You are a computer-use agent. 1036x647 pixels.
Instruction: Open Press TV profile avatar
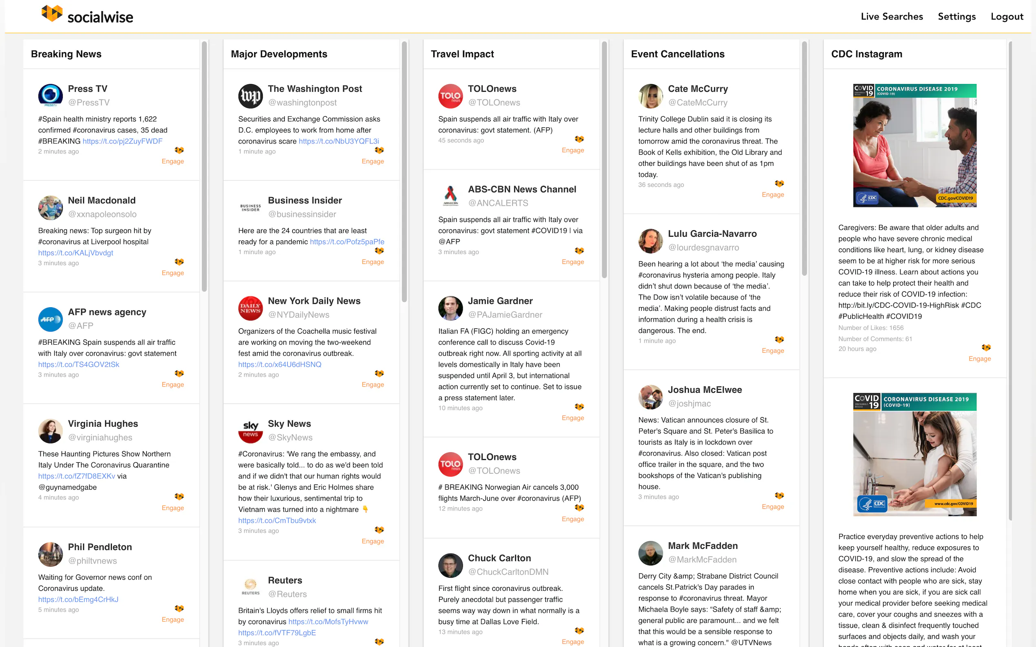(x=51, y=95)
